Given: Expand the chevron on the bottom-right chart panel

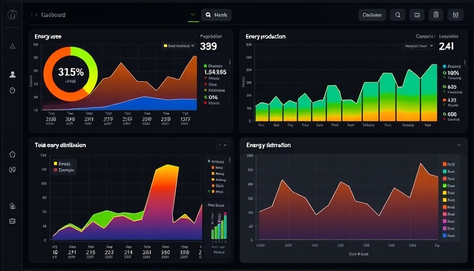Looking at the screenshot, I should [x=458, y=144].
